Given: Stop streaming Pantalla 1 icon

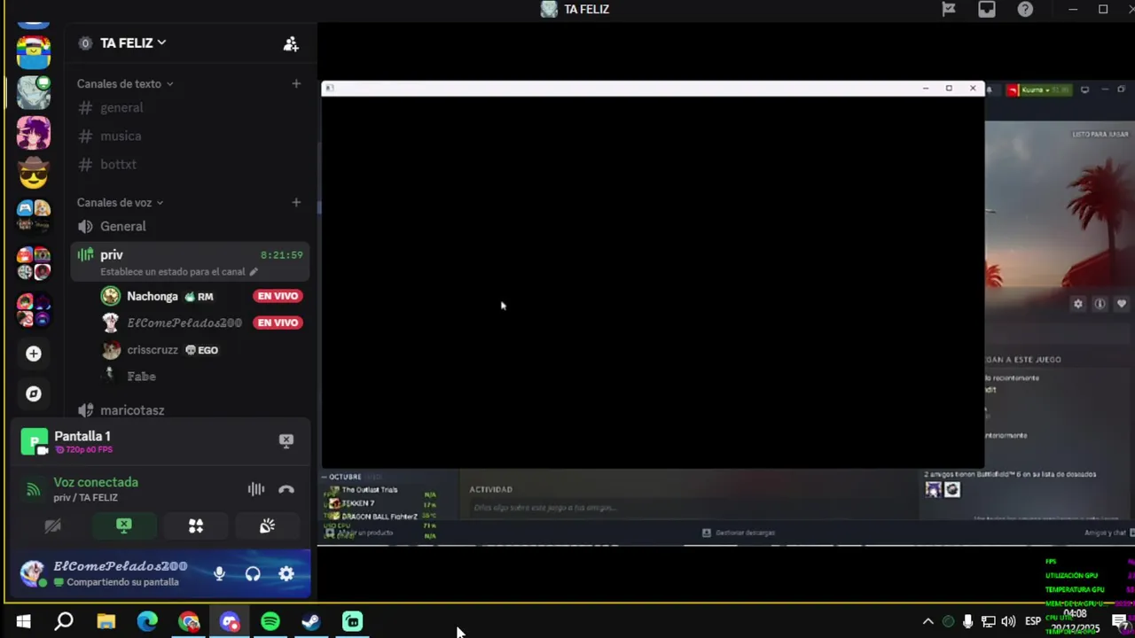Looking at the screenshot, I should pos(286,440).
